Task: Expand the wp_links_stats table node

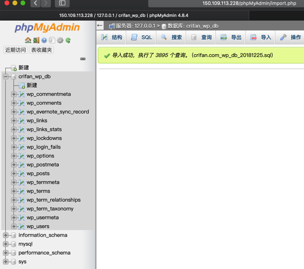Action: tap(14, 129)
